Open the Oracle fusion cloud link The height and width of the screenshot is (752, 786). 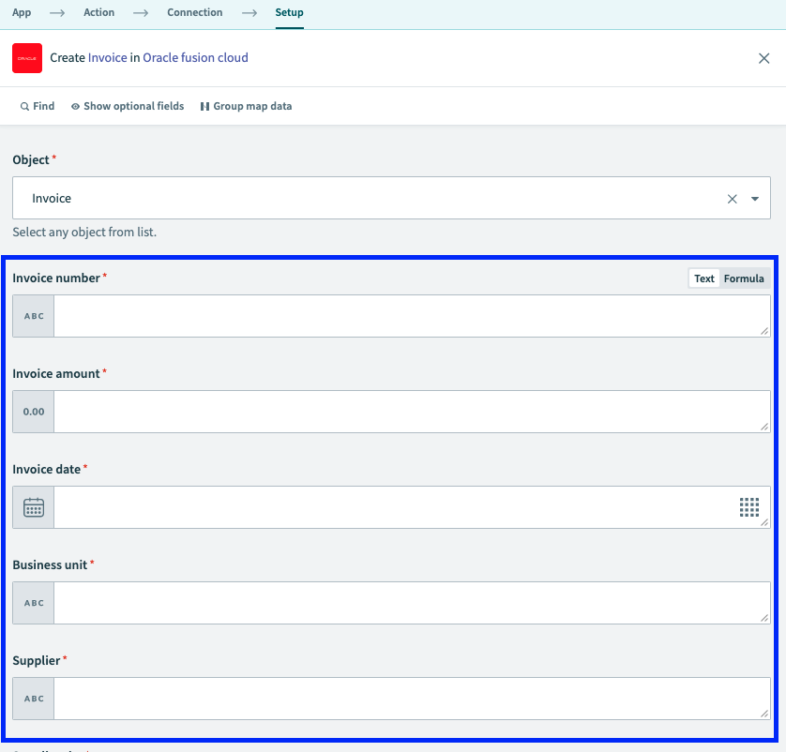194,57
